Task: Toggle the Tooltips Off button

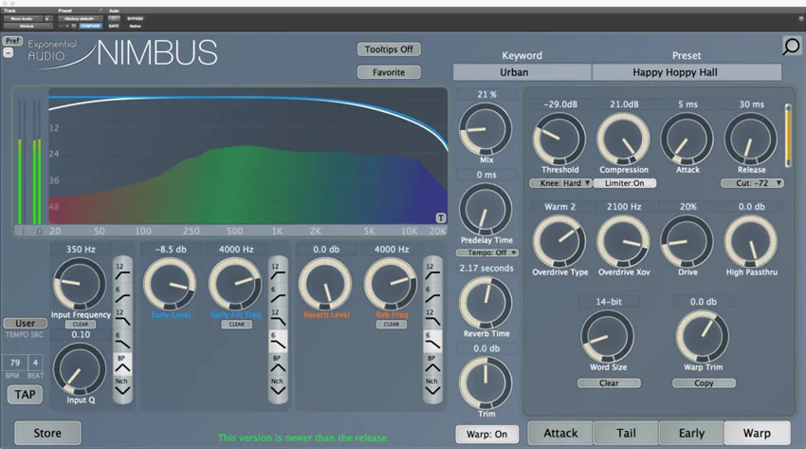Action: tap(389, 49)
